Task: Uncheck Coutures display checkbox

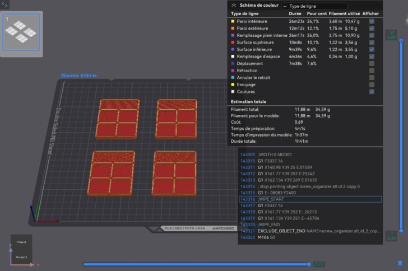Action: pyautogui.click(x=372, y=92)
